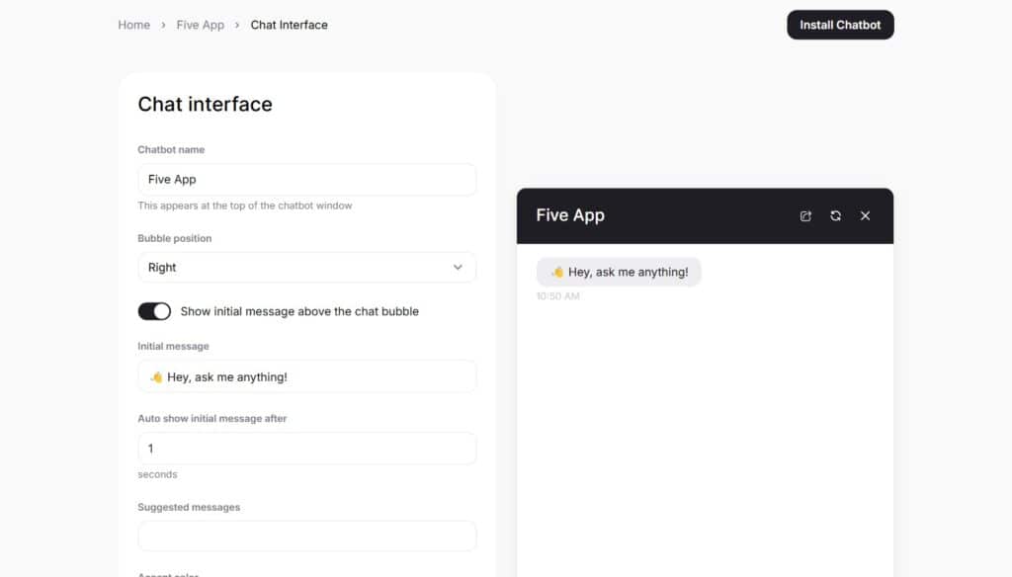Toggle Show initial message above the chat bubble
The image size is (1012, 577).
click(154, 311)
